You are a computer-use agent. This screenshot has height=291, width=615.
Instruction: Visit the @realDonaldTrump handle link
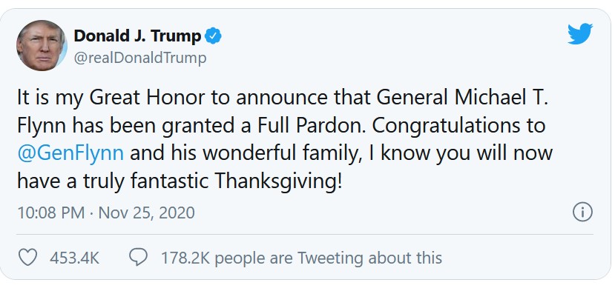(140, 58)
